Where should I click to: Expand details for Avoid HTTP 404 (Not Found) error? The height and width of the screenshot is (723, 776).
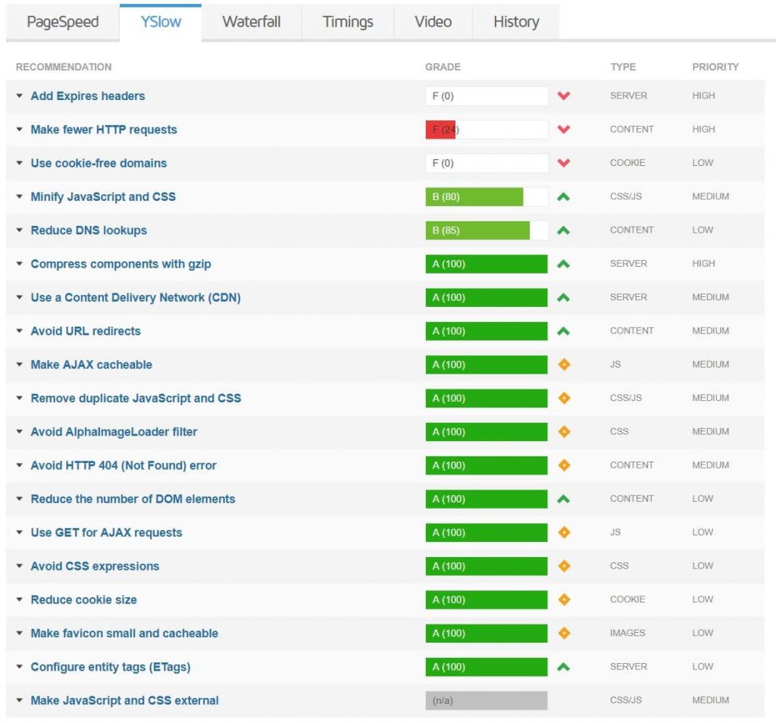tap(20, 465)
